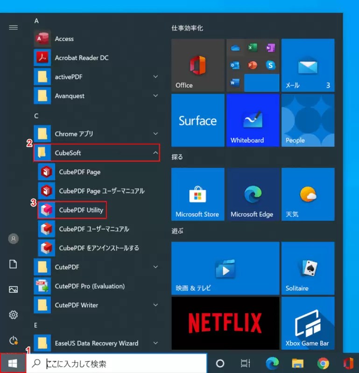Open Skype in the Office tile group
Image resolution: width=359 pixels, height=373 pixels.
[x=270, y=65]
